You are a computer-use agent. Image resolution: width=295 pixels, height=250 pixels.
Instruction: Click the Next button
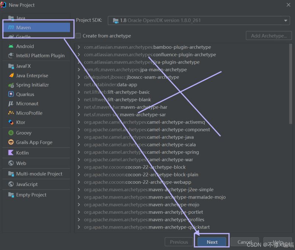coord(212,242)
